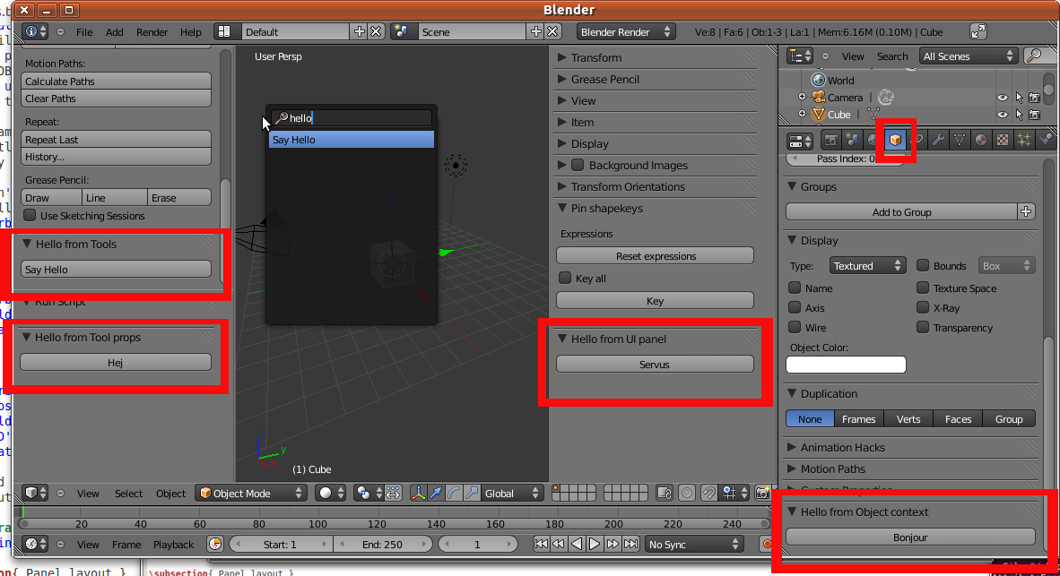Toggle the snap magnet icon

tap(708, 494)
